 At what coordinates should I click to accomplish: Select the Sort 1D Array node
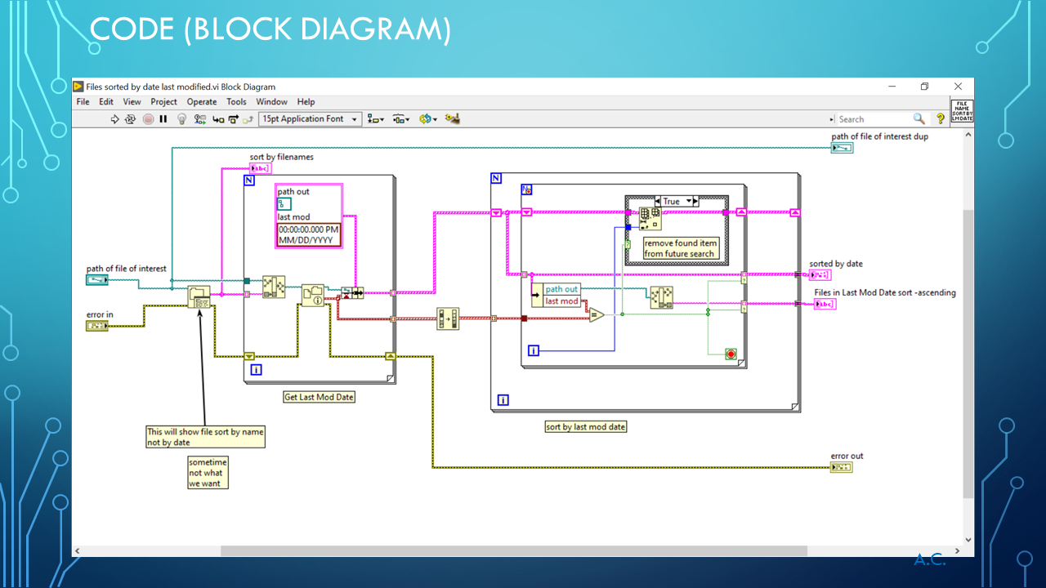coord(448,318)
